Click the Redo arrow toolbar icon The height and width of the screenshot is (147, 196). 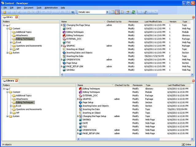(x=48, y=12)
